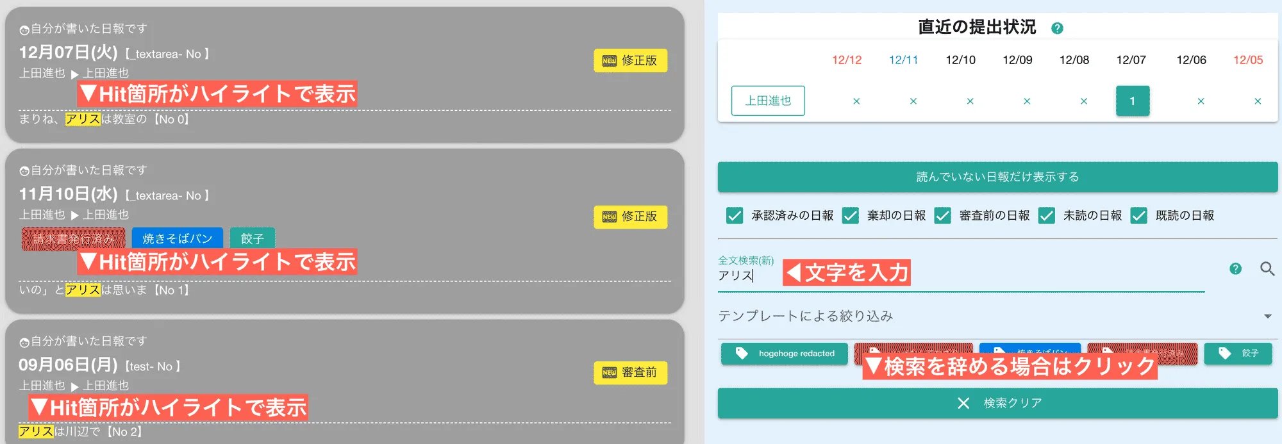Click the 請求書発行済み tag on 11月10日 report
This screenshot has width=1282, height=444.
[x=74, y=239]
